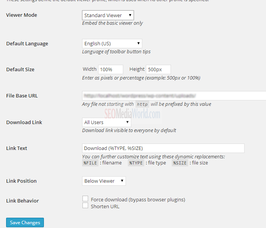Click the %TYPE replacement code tag
This screenshot has width=266, height=228.
point(136,163)
